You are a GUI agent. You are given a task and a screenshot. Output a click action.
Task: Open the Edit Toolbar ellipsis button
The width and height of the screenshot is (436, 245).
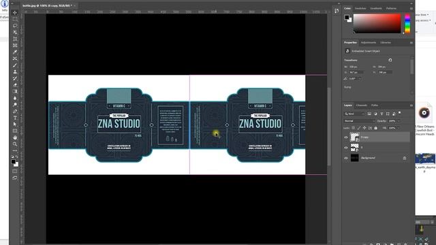tap(15, 150)
